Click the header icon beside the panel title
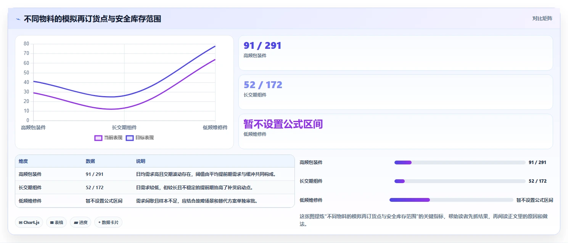 (x=18, y=19)
